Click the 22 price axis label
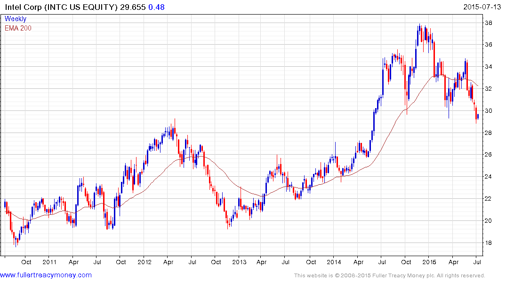The height and width of the screenshot is (282, 506). click(x=488, y=198)
